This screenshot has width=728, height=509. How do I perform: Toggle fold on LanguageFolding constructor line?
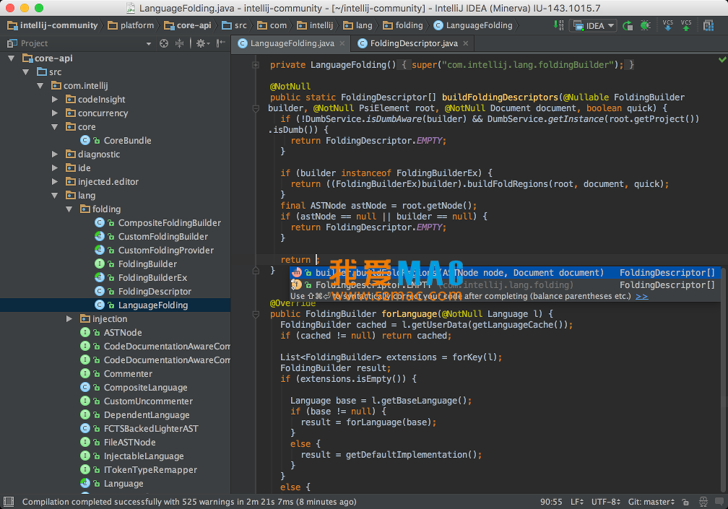pyautogui.click(x=256, y=65)
